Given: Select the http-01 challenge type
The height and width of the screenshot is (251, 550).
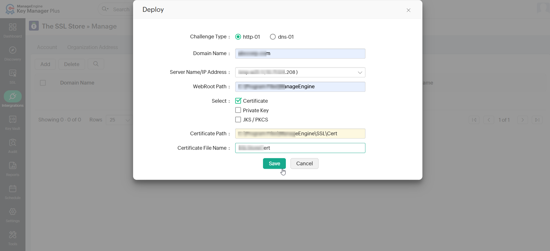Looking at the screenshot, I should [x=238, y=37].
